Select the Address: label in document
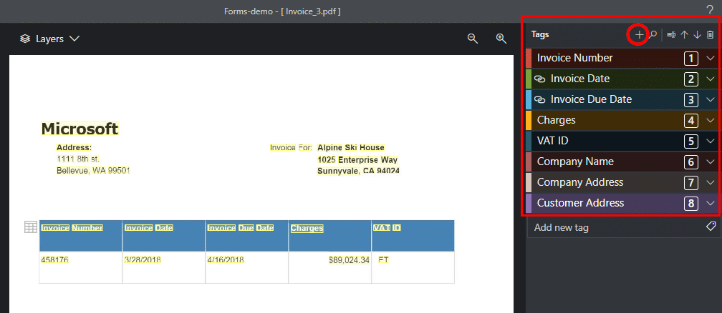 coord(74,147)
